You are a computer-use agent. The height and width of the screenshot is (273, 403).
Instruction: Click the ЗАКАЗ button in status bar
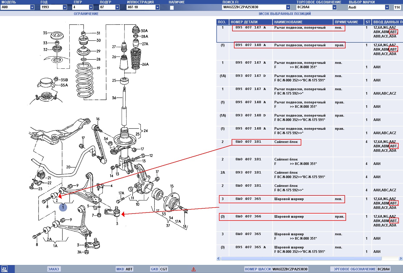[54, 269]
